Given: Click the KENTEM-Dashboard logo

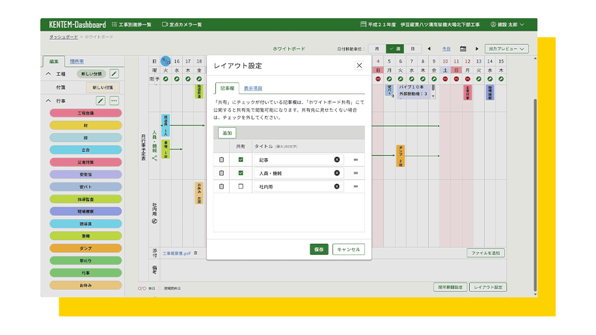Looking at the screenshot, I should click(x=77, y=25).
